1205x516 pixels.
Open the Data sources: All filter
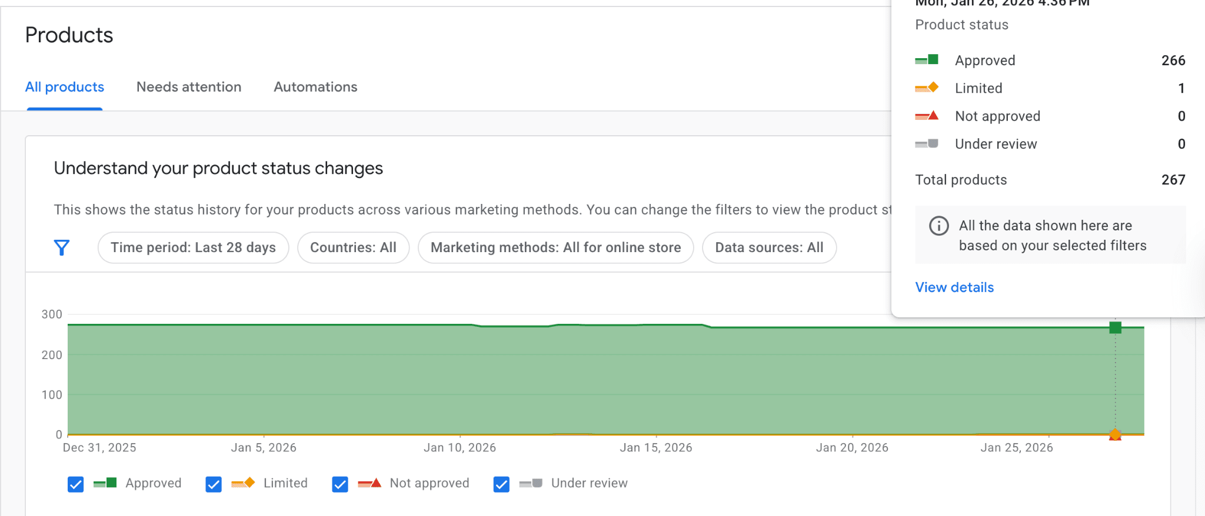(x=769, y=247)
